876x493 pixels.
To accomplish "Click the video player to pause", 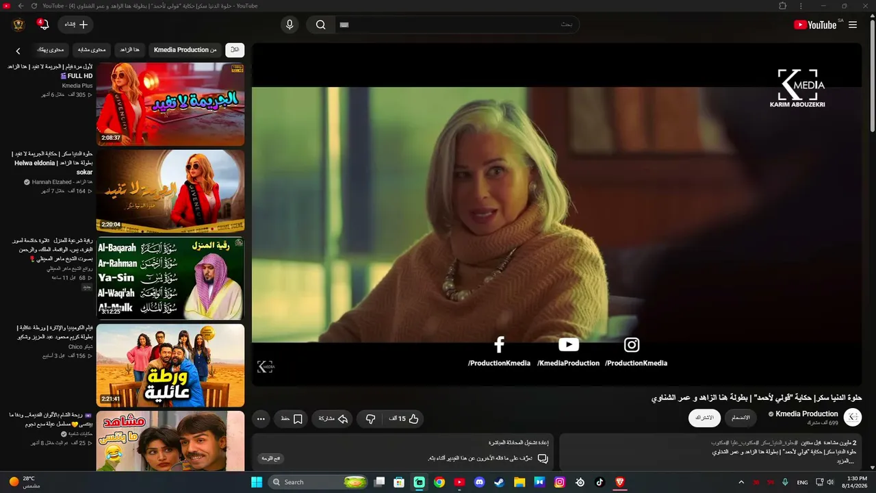I will [x=556, y=214].
